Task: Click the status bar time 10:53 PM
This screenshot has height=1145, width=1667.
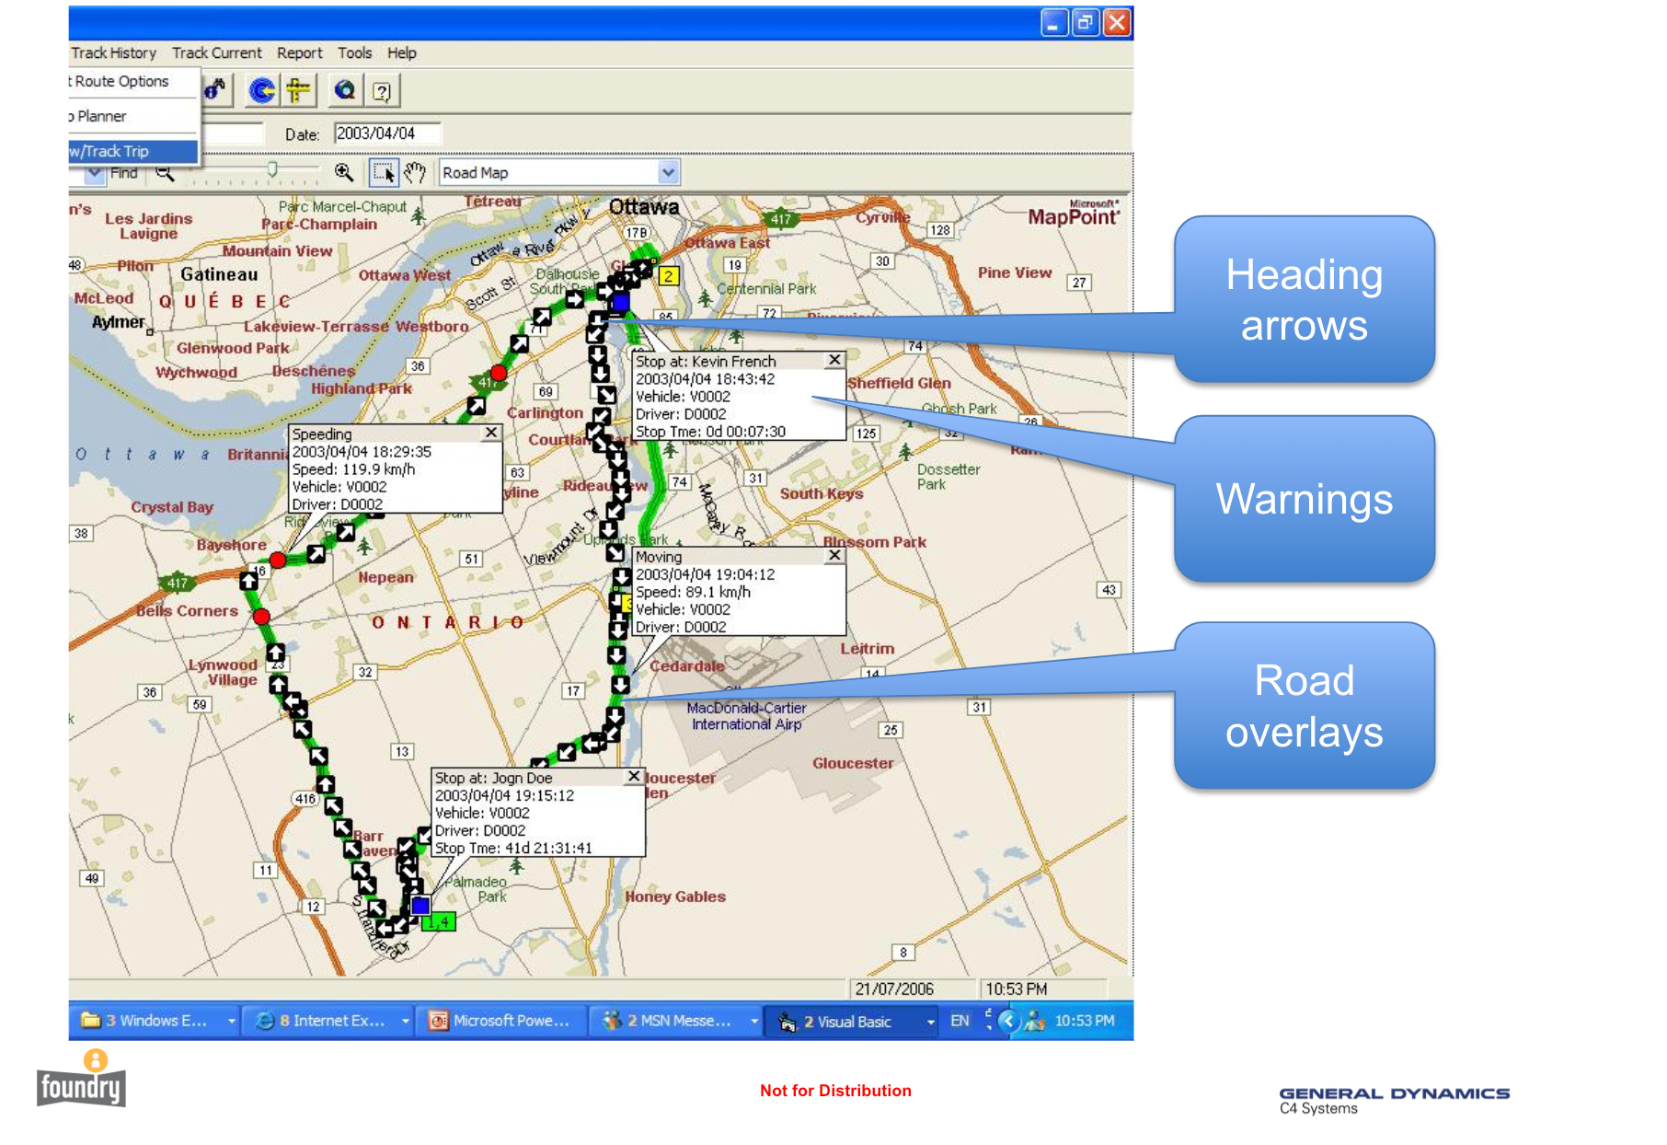Action: click(1017, 989)
